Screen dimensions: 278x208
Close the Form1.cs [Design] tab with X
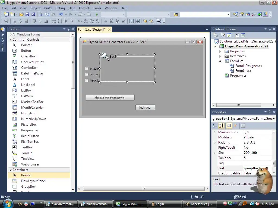tap(109, 30)
